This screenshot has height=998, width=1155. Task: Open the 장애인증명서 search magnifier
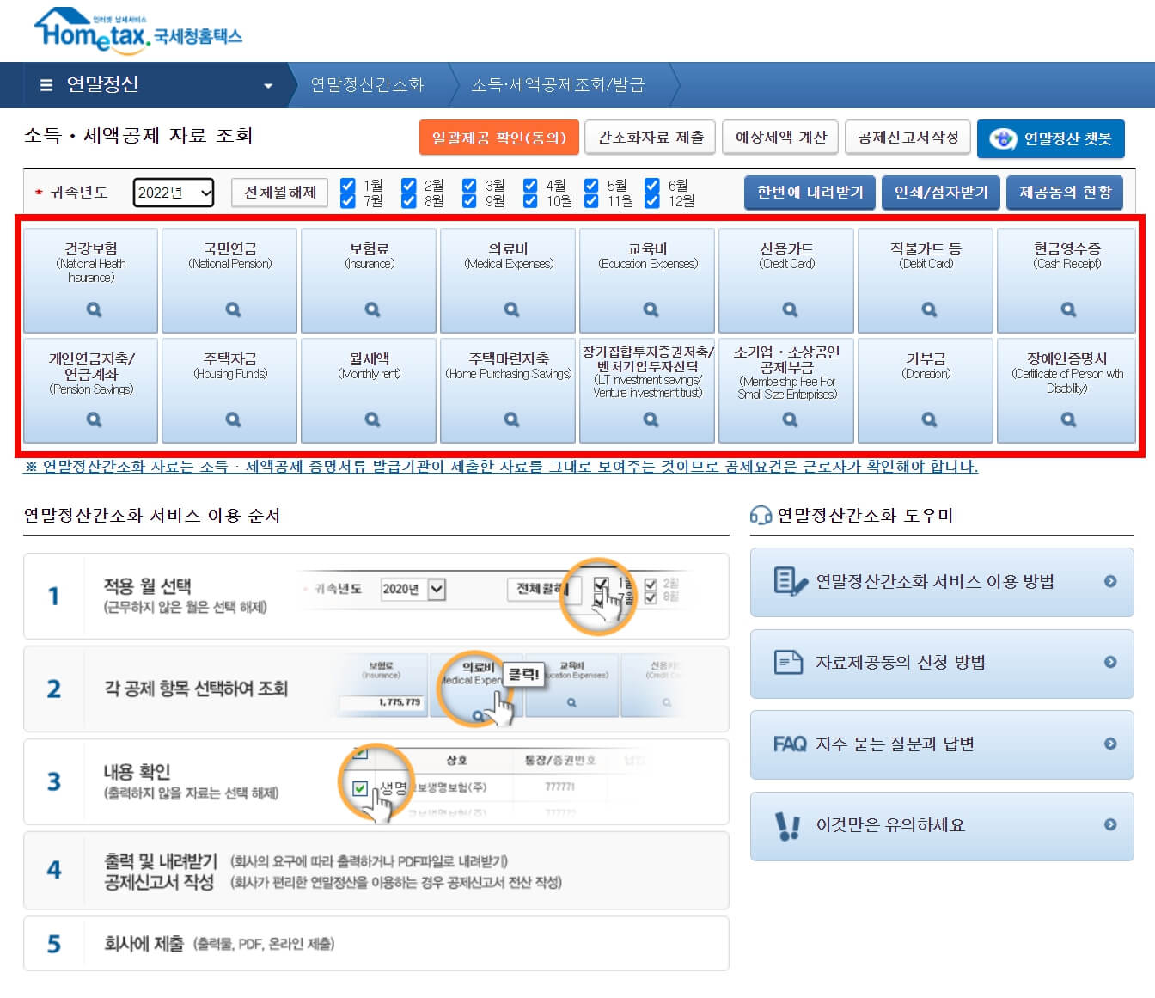coord(1066,419)
